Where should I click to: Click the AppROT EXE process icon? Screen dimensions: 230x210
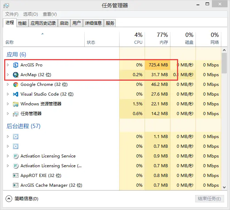pos(16,176)
